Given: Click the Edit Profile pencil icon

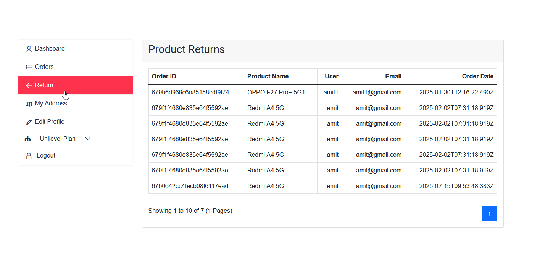Looking at the screenshot, I should (29, 122).
